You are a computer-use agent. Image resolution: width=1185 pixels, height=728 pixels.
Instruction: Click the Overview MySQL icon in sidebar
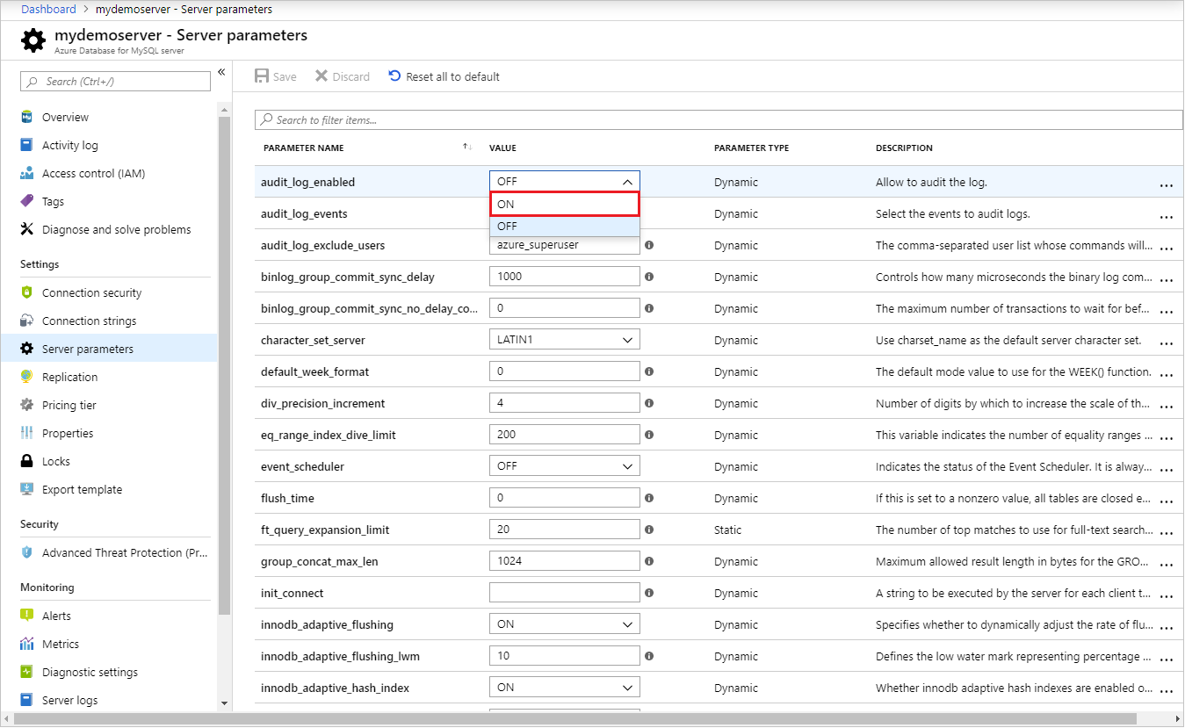[26, 117]
